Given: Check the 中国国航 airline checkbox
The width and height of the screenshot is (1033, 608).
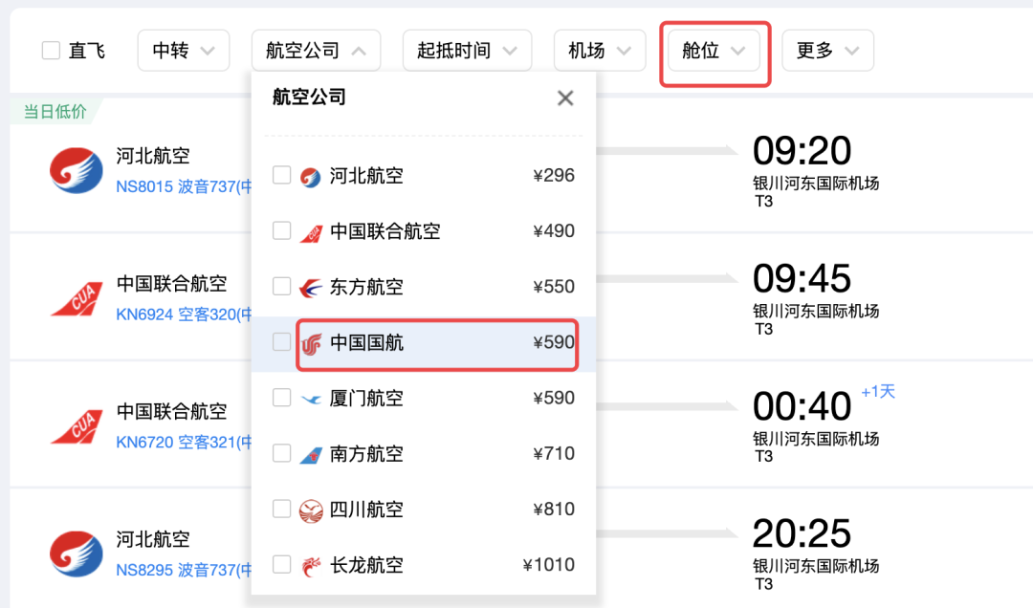Looking at the screenshot, I should point(279,342).
